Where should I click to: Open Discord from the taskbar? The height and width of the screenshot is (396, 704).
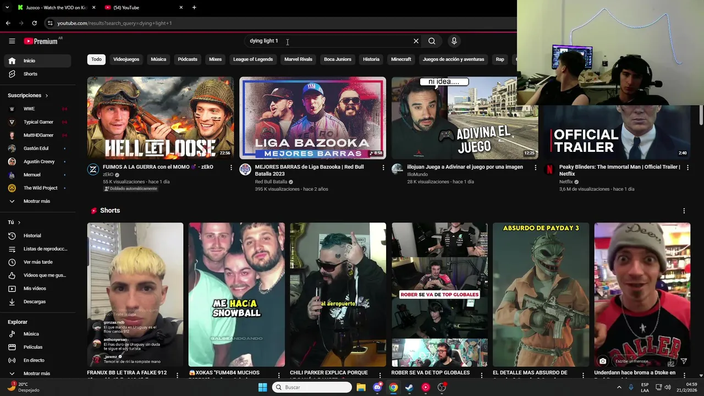tap(377, 387)
